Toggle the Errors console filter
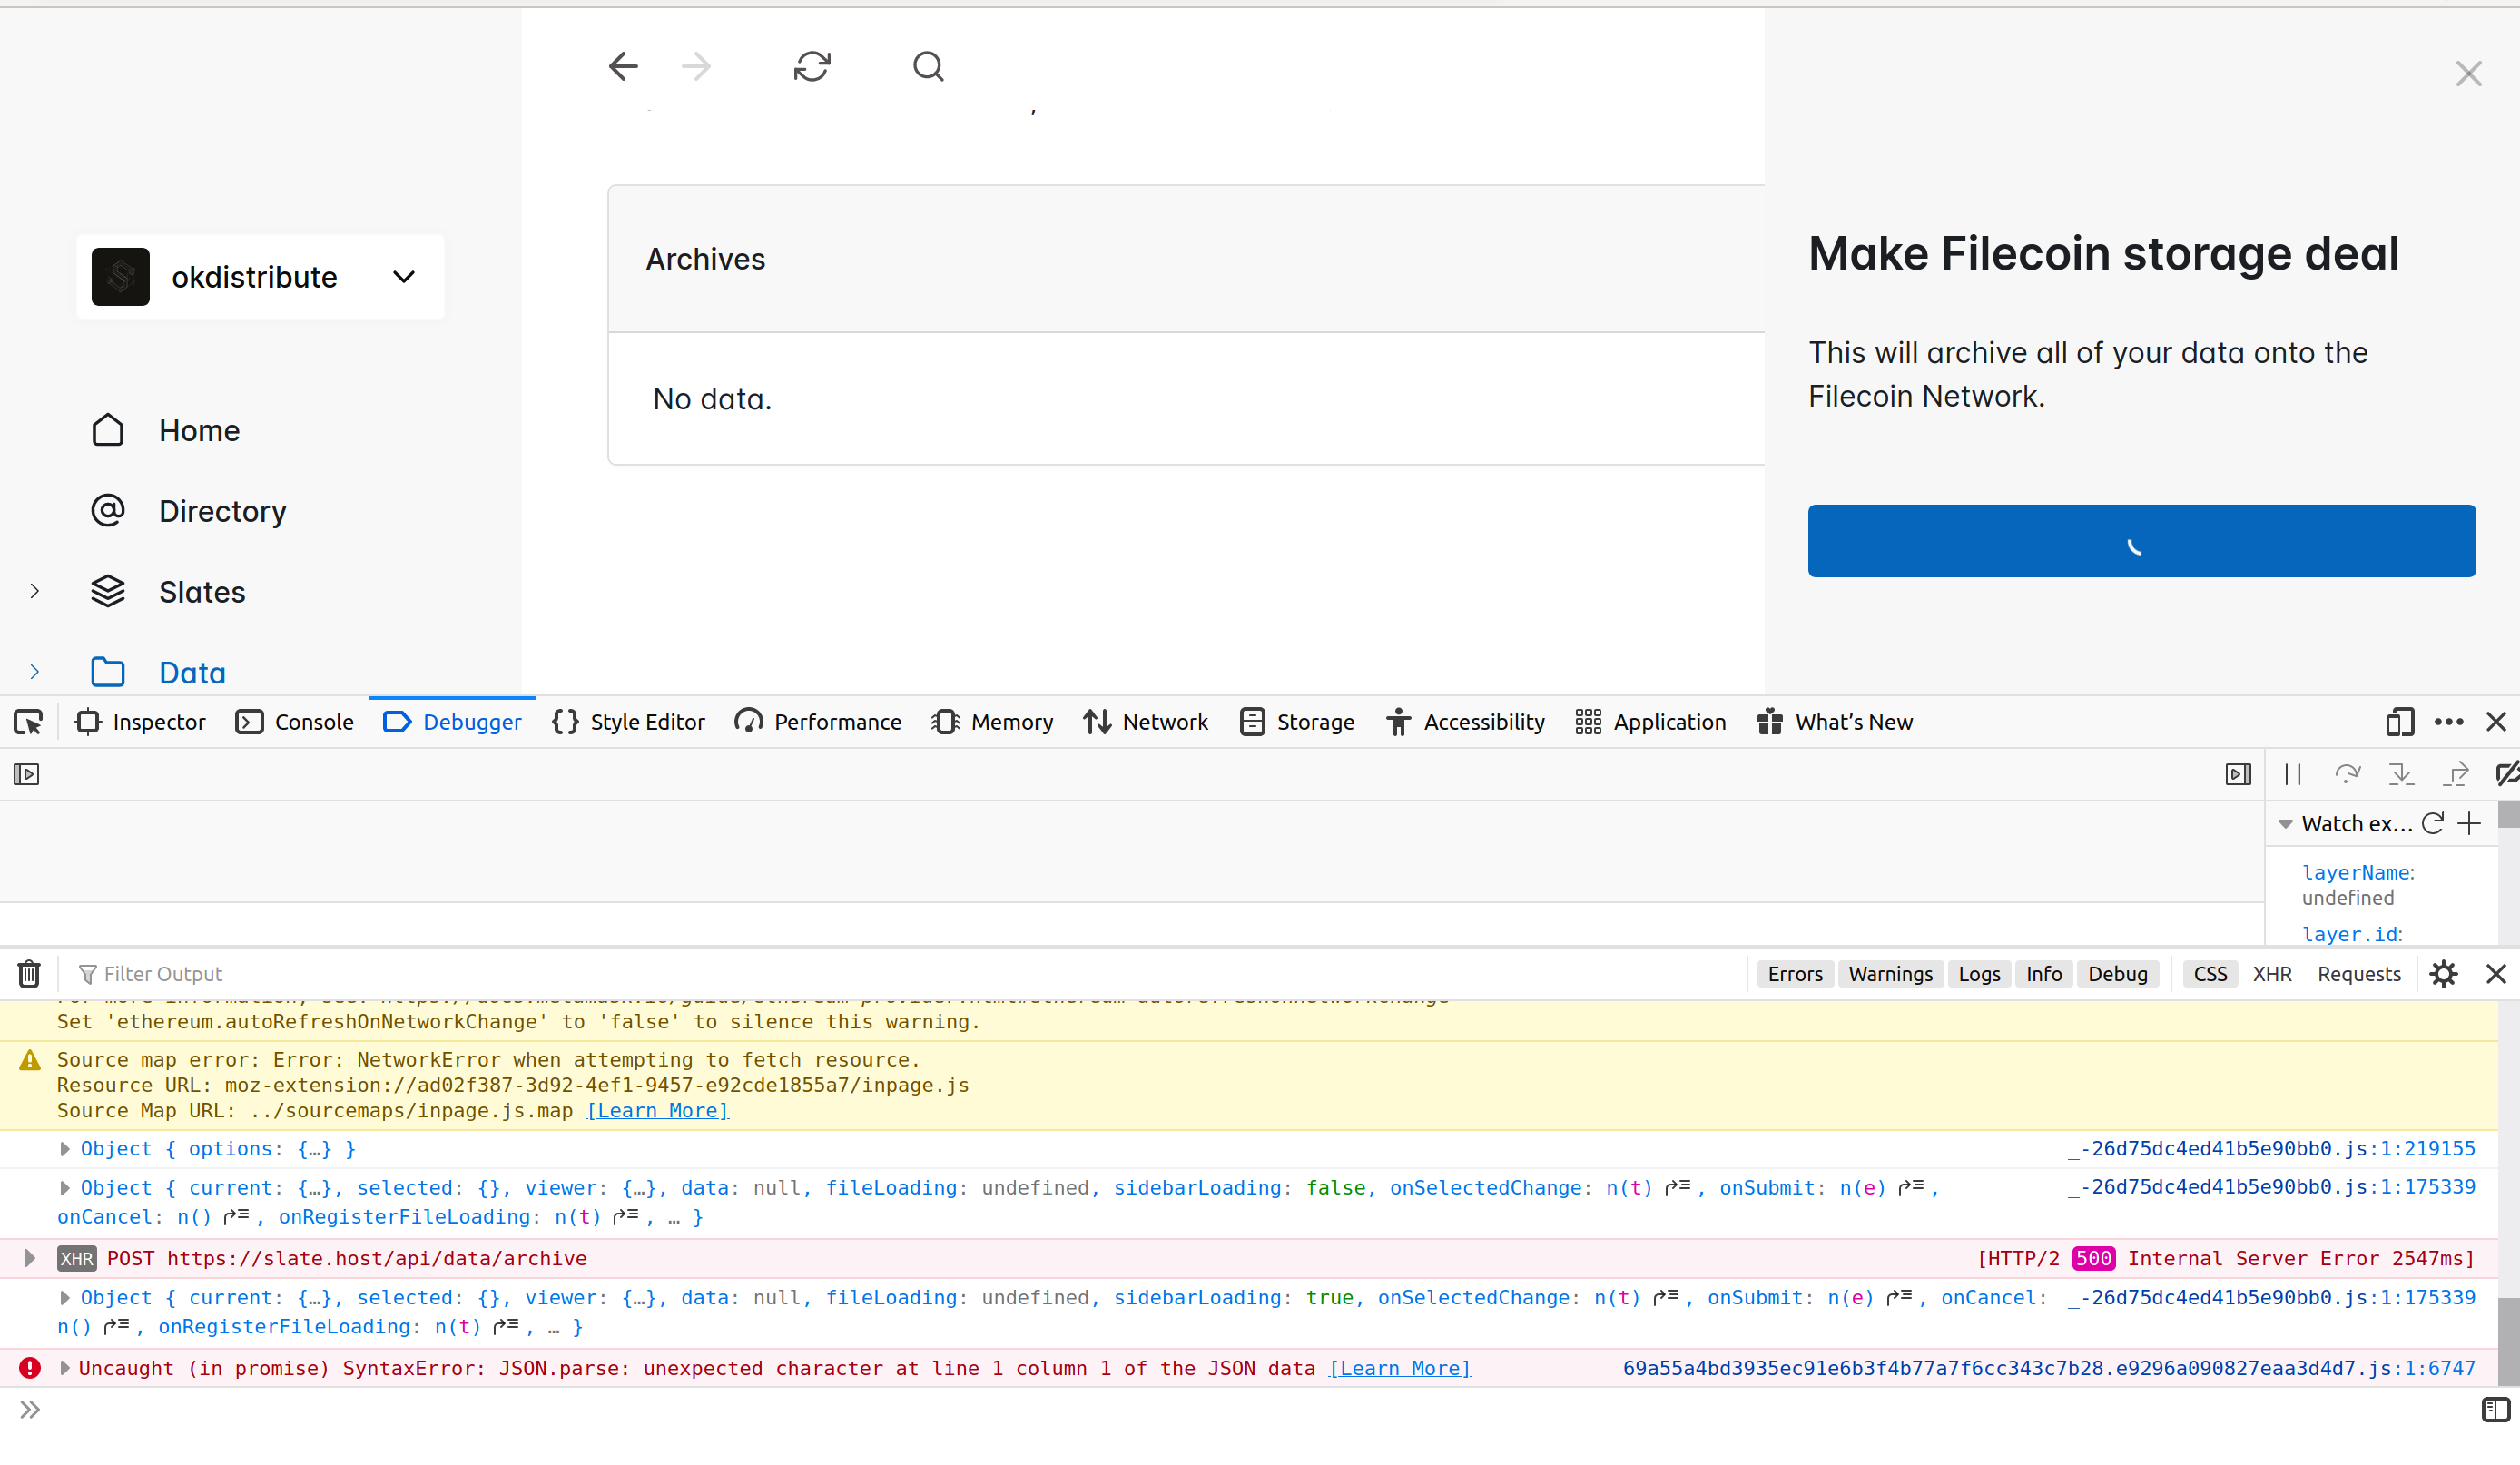Image resolution: width=2520 pixels, height=1465 pixels. tap(1795, 974)
